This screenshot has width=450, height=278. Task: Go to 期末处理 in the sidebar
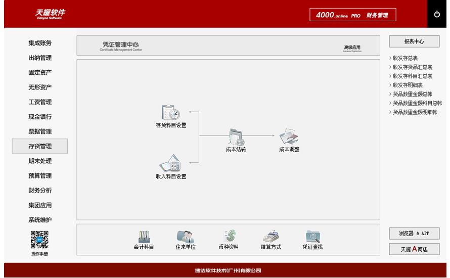click(x=40, y=161)
